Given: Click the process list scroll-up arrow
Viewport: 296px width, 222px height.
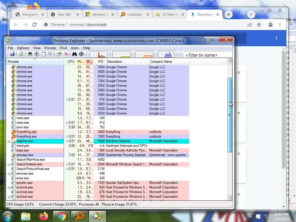Looking at the screenshot, I should point(230,61).
